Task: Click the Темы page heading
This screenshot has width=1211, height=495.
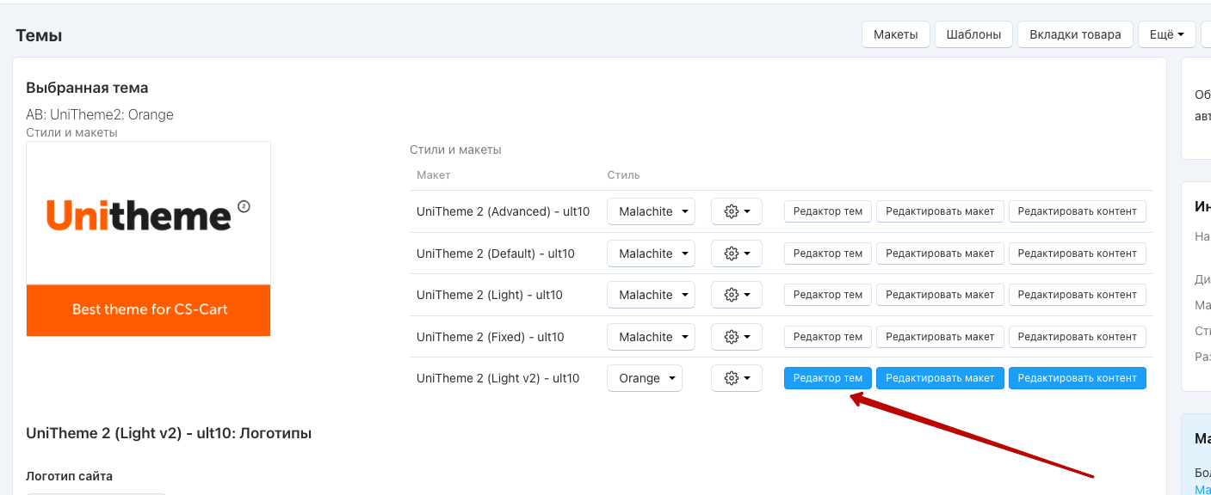Action: tap(39, 36)
